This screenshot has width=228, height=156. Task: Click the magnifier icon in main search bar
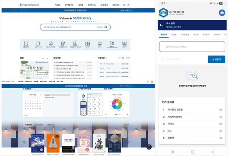click(106, 27)
